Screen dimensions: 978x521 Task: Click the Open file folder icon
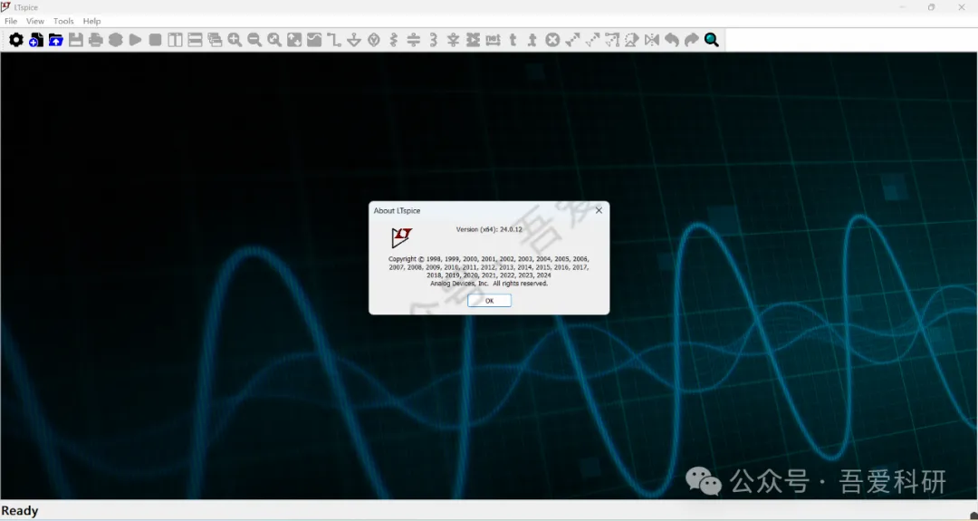56,40
